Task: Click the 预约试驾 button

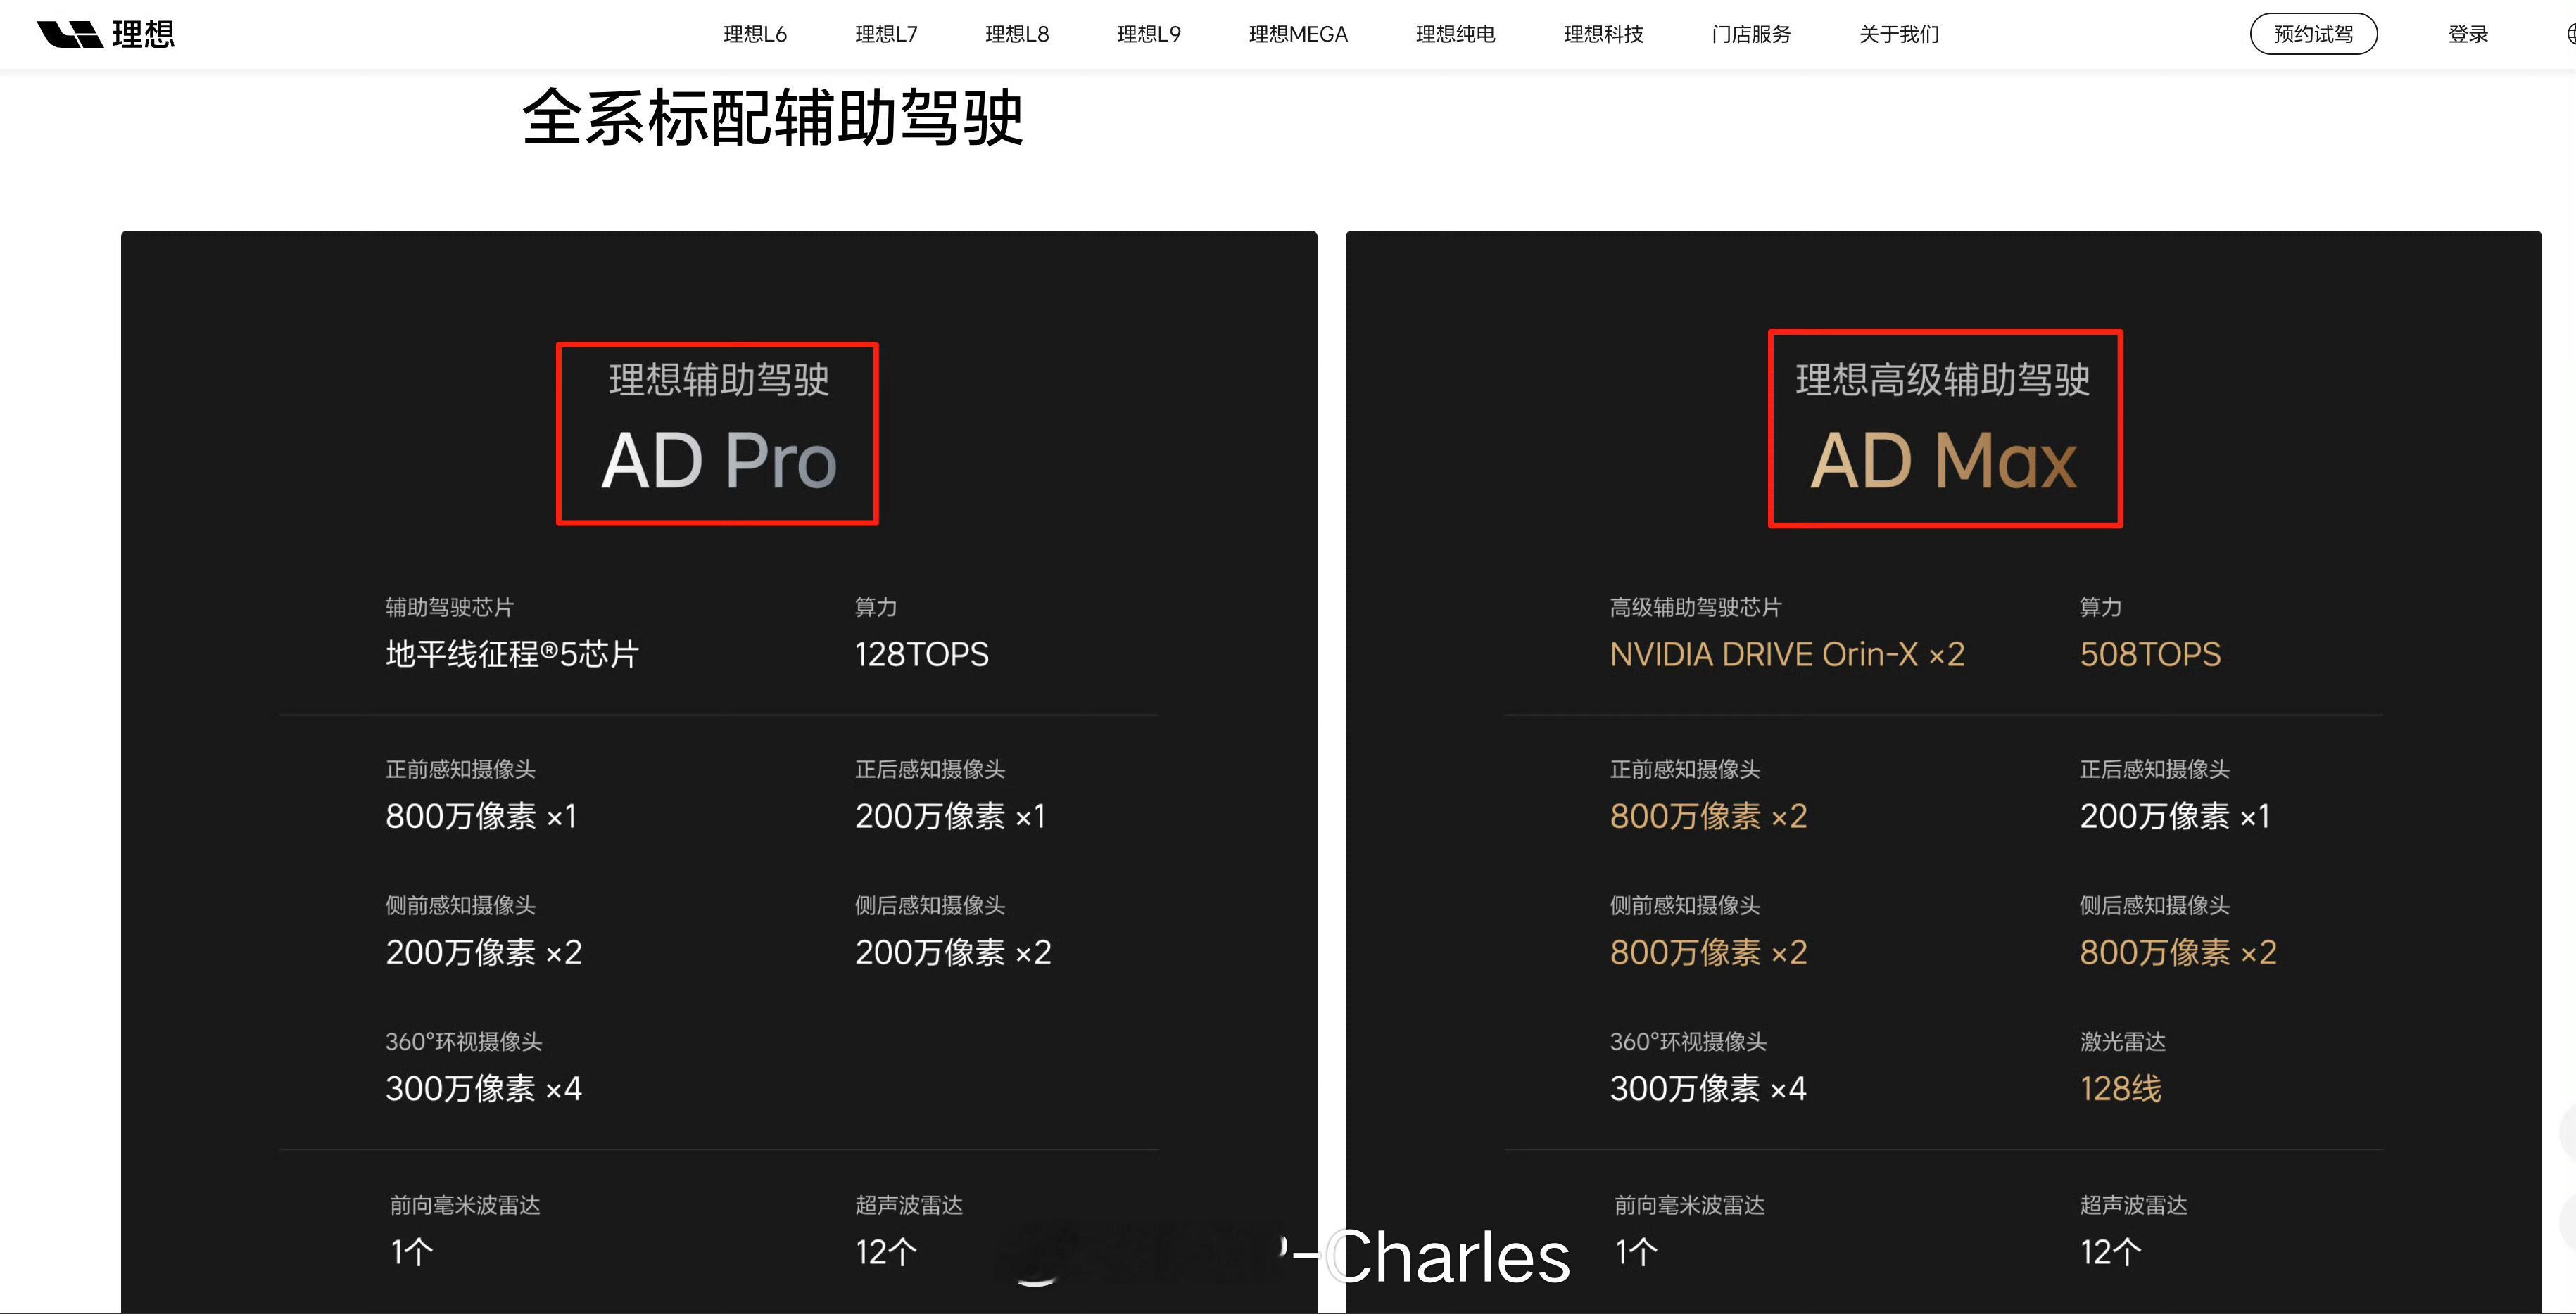Action: point(2313,34)
